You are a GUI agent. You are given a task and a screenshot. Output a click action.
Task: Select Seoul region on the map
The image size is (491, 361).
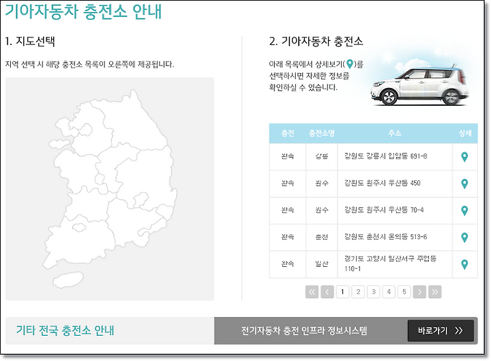pyautogui.click(x=85, y=130)
